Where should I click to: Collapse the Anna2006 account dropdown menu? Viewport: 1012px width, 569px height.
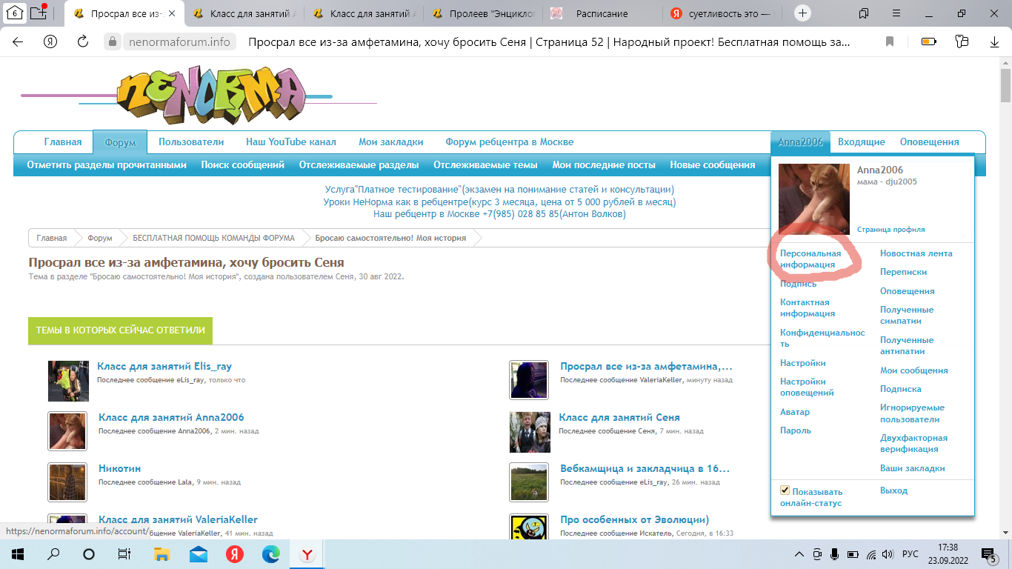pos(799,142)
